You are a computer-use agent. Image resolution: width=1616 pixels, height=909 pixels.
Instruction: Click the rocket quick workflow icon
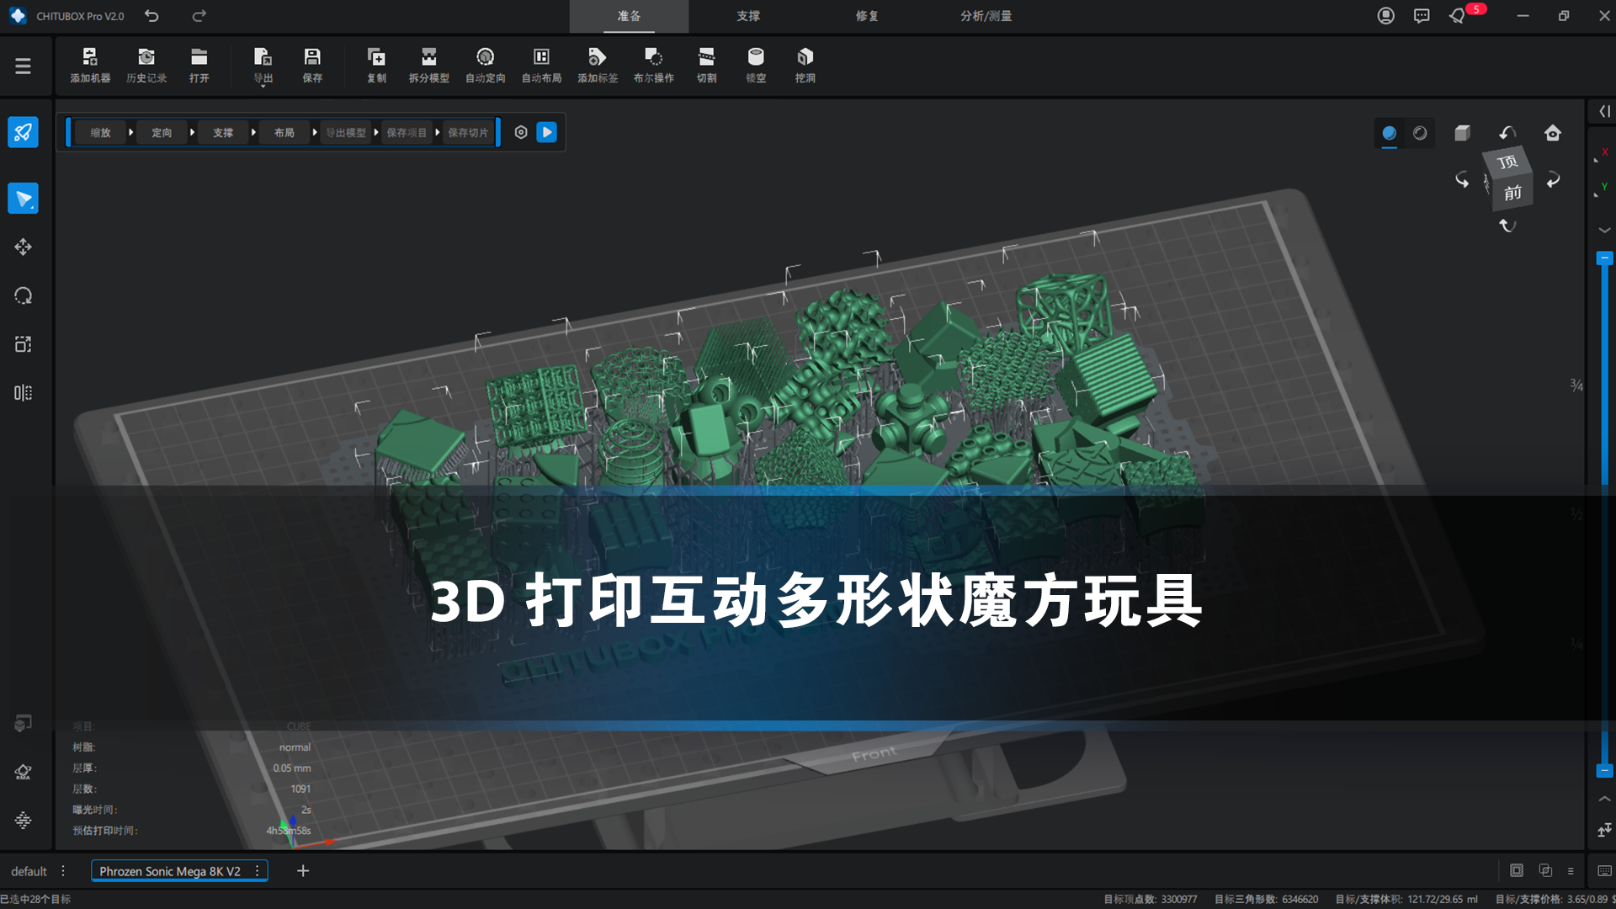point(23,132)
